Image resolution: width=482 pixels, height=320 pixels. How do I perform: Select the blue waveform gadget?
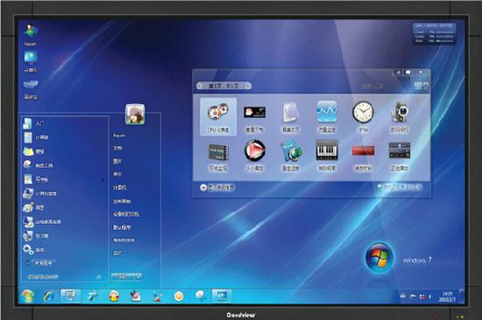pos(327,116)
